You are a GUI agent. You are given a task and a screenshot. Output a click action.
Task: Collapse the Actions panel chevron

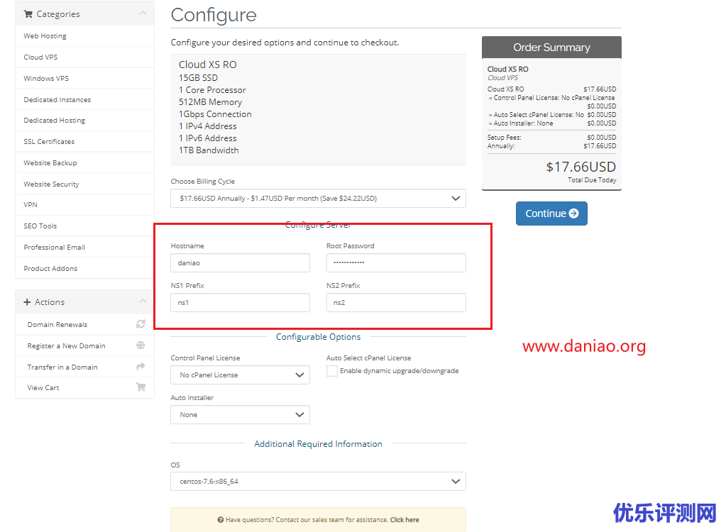(143, 301)
